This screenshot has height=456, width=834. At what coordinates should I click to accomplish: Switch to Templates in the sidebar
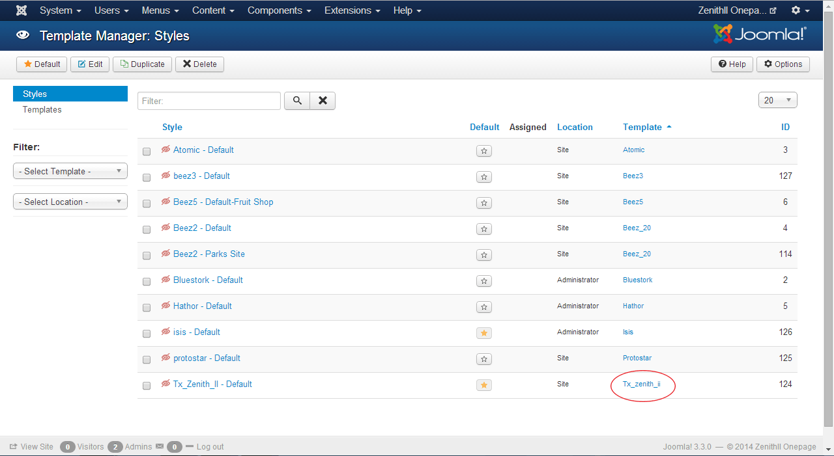tap(42, 110)
